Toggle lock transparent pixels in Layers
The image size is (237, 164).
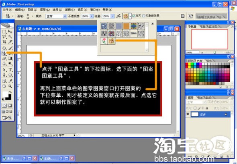click(x=195, y=108)
